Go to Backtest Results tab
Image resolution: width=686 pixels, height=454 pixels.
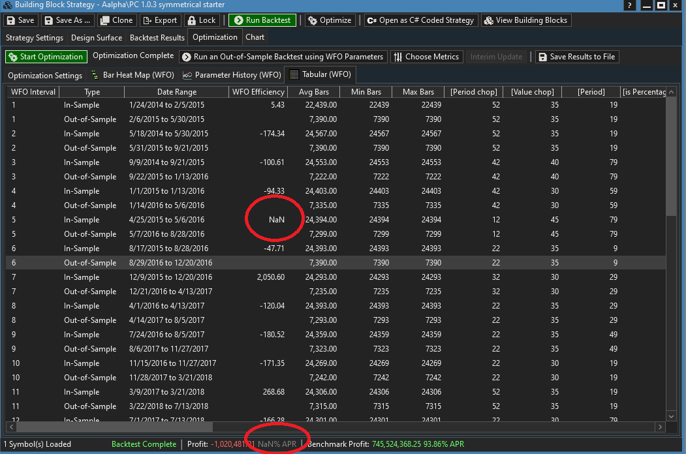(157, 37)
